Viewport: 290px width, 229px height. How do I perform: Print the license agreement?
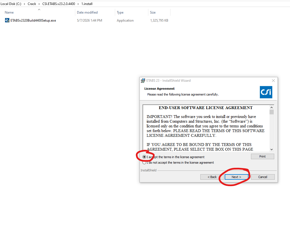(262, 156)
